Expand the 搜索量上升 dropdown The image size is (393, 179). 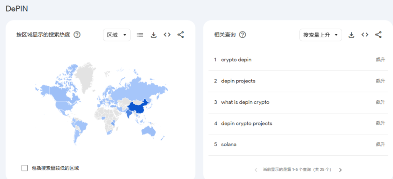coord(320,35)
